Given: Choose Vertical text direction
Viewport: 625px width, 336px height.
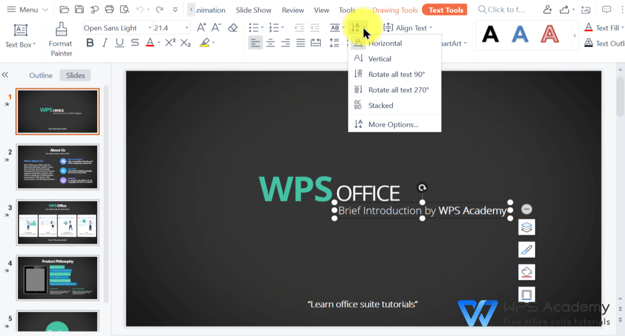Looking at the screenshot, I should (x=395, y=59).
